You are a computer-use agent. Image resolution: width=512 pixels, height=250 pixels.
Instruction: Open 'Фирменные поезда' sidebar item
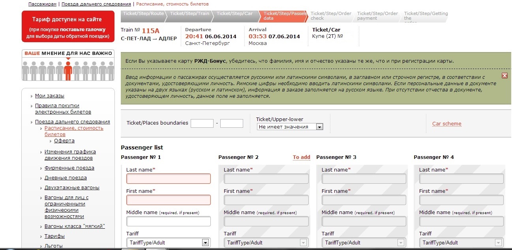coord(69,168)
